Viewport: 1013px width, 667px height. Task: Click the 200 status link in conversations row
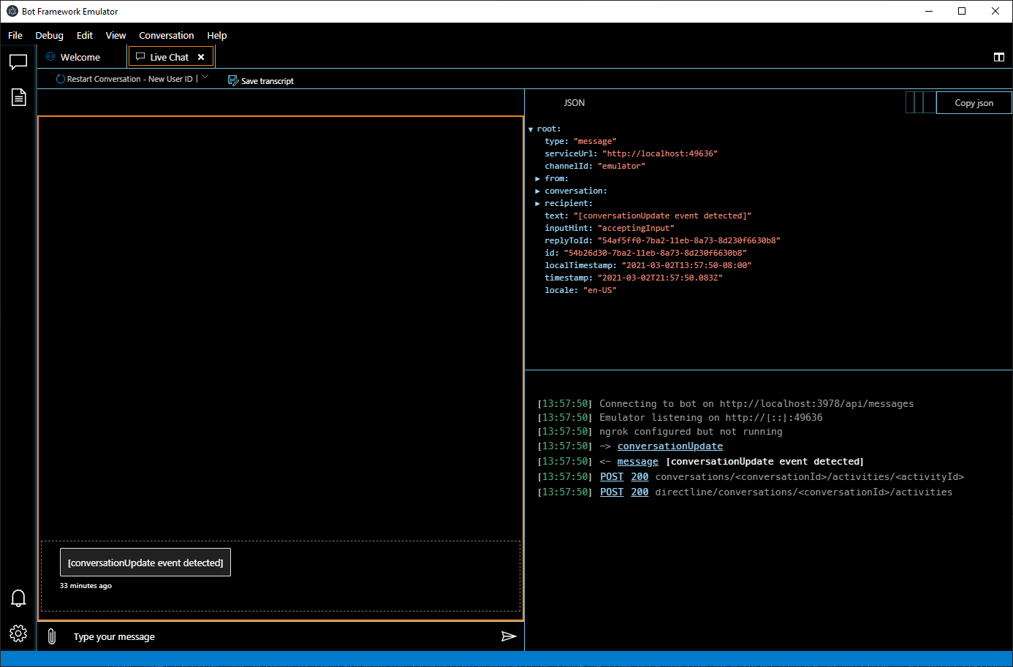[x=640, y=477]
